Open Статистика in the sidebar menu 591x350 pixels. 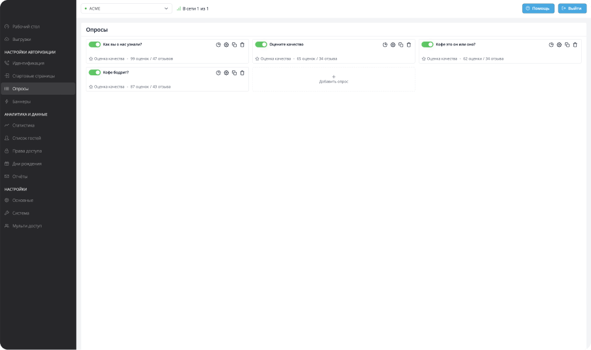[x=23, y=125]
